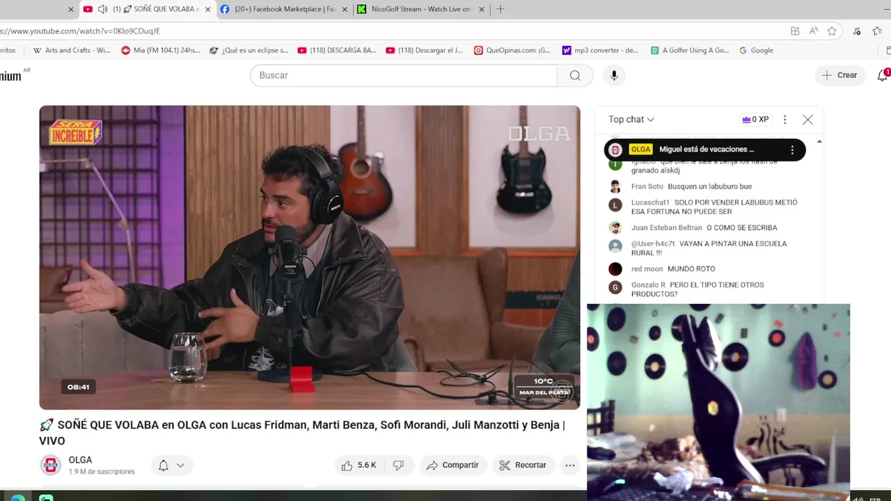
Task: Switch to the Facebook Marketplace tab
Action: (x=285, y=9)
